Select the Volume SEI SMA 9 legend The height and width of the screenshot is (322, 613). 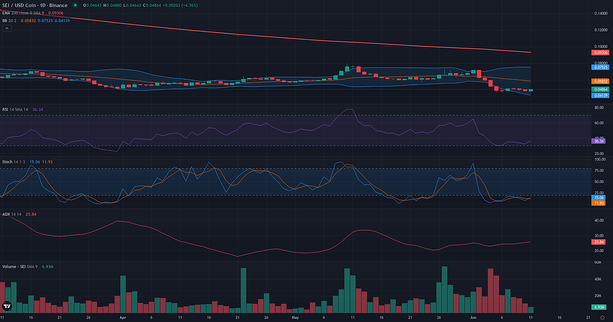[x=20, y=266]
